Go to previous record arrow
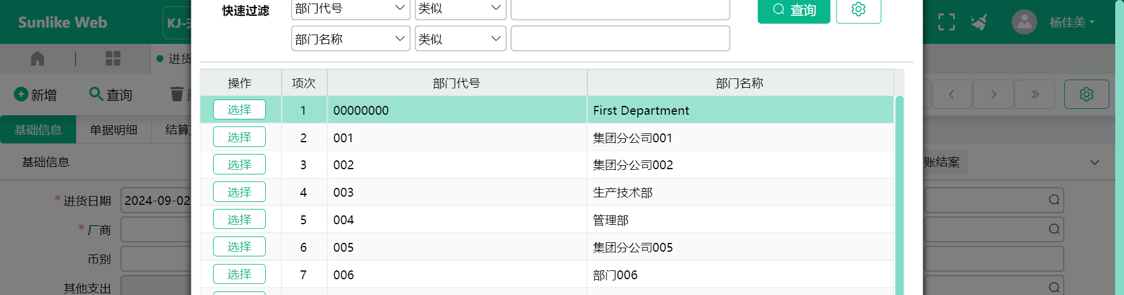 pos(952,94)
